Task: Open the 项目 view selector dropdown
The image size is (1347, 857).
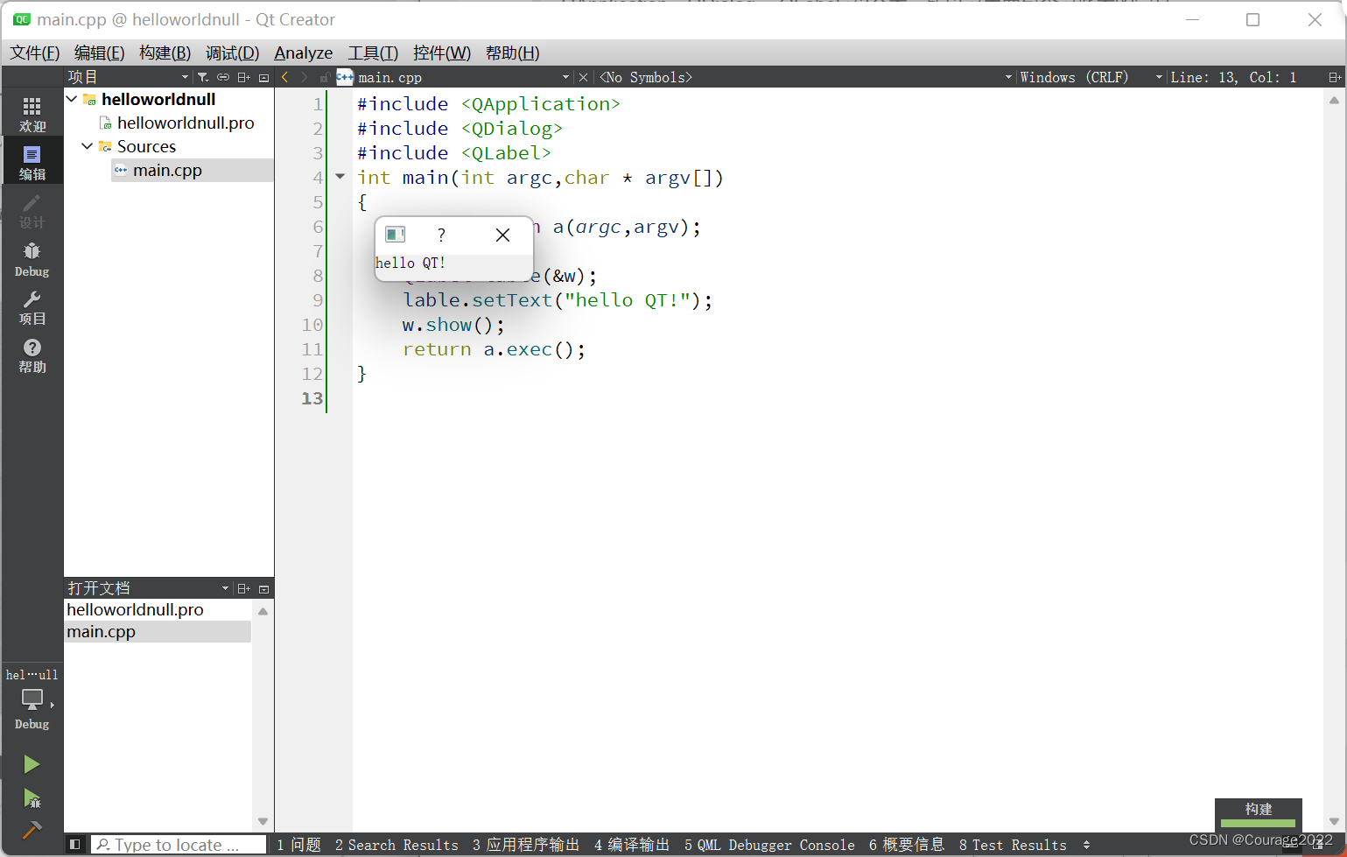Action: pyautogui.click(x=185, y=77)
